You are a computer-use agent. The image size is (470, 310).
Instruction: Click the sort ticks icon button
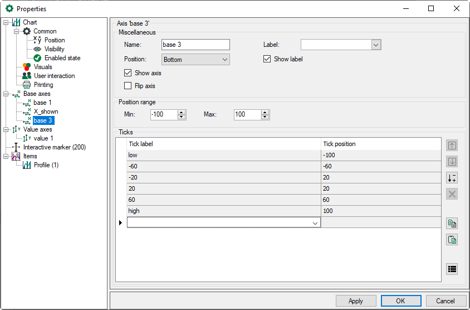point(452,178)
